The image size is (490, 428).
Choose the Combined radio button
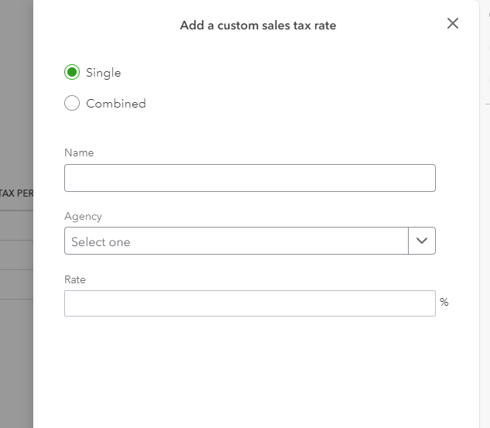coord(72,104)
